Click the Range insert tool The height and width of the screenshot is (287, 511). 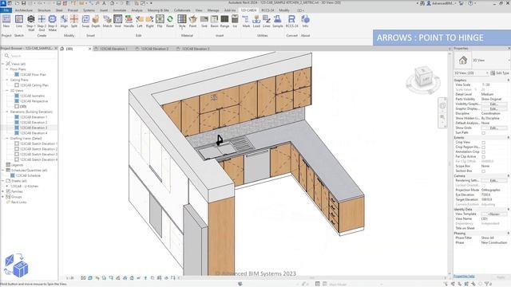coord(224,22)
